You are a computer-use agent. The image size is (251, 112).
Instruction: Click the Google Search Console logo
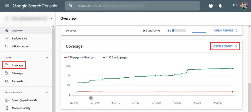(x=35, y=6)
